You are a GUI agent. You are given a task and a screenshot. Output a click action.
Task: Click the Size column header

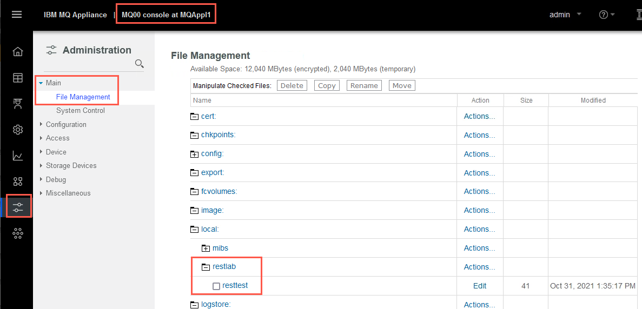coord(527,100)
